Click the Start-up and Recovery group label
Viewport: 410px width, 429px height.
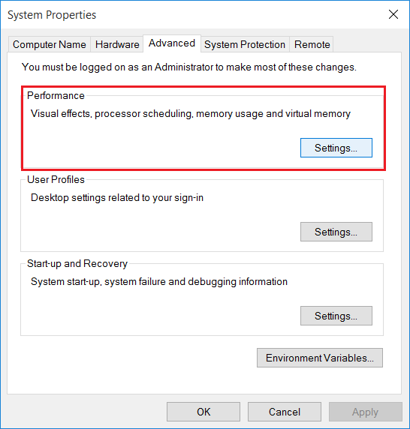point(77,263)
